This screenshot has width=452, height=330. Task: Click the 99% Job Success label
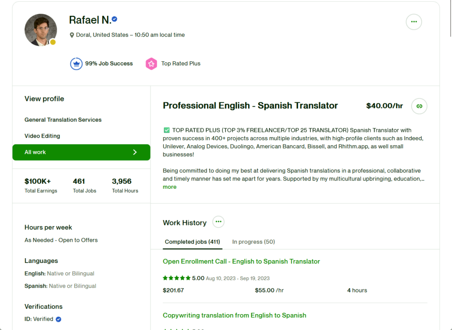tap(109, 64)
